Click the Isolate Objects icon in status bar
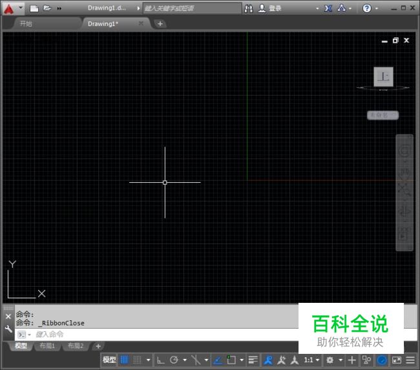The width and height of the screenshot is (420, 370). [x=366, y=360]
